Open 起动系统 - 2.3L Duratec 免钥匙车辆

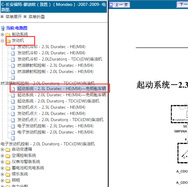[x=62, y=89]
